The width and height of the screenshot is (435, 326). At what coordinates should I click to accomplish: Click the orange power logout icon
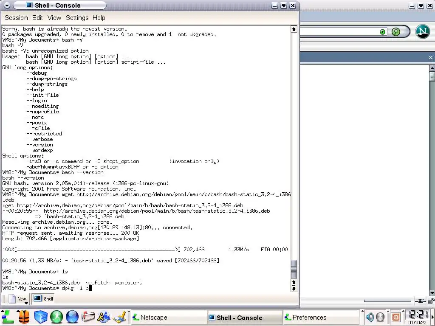[x=396, y=317]
